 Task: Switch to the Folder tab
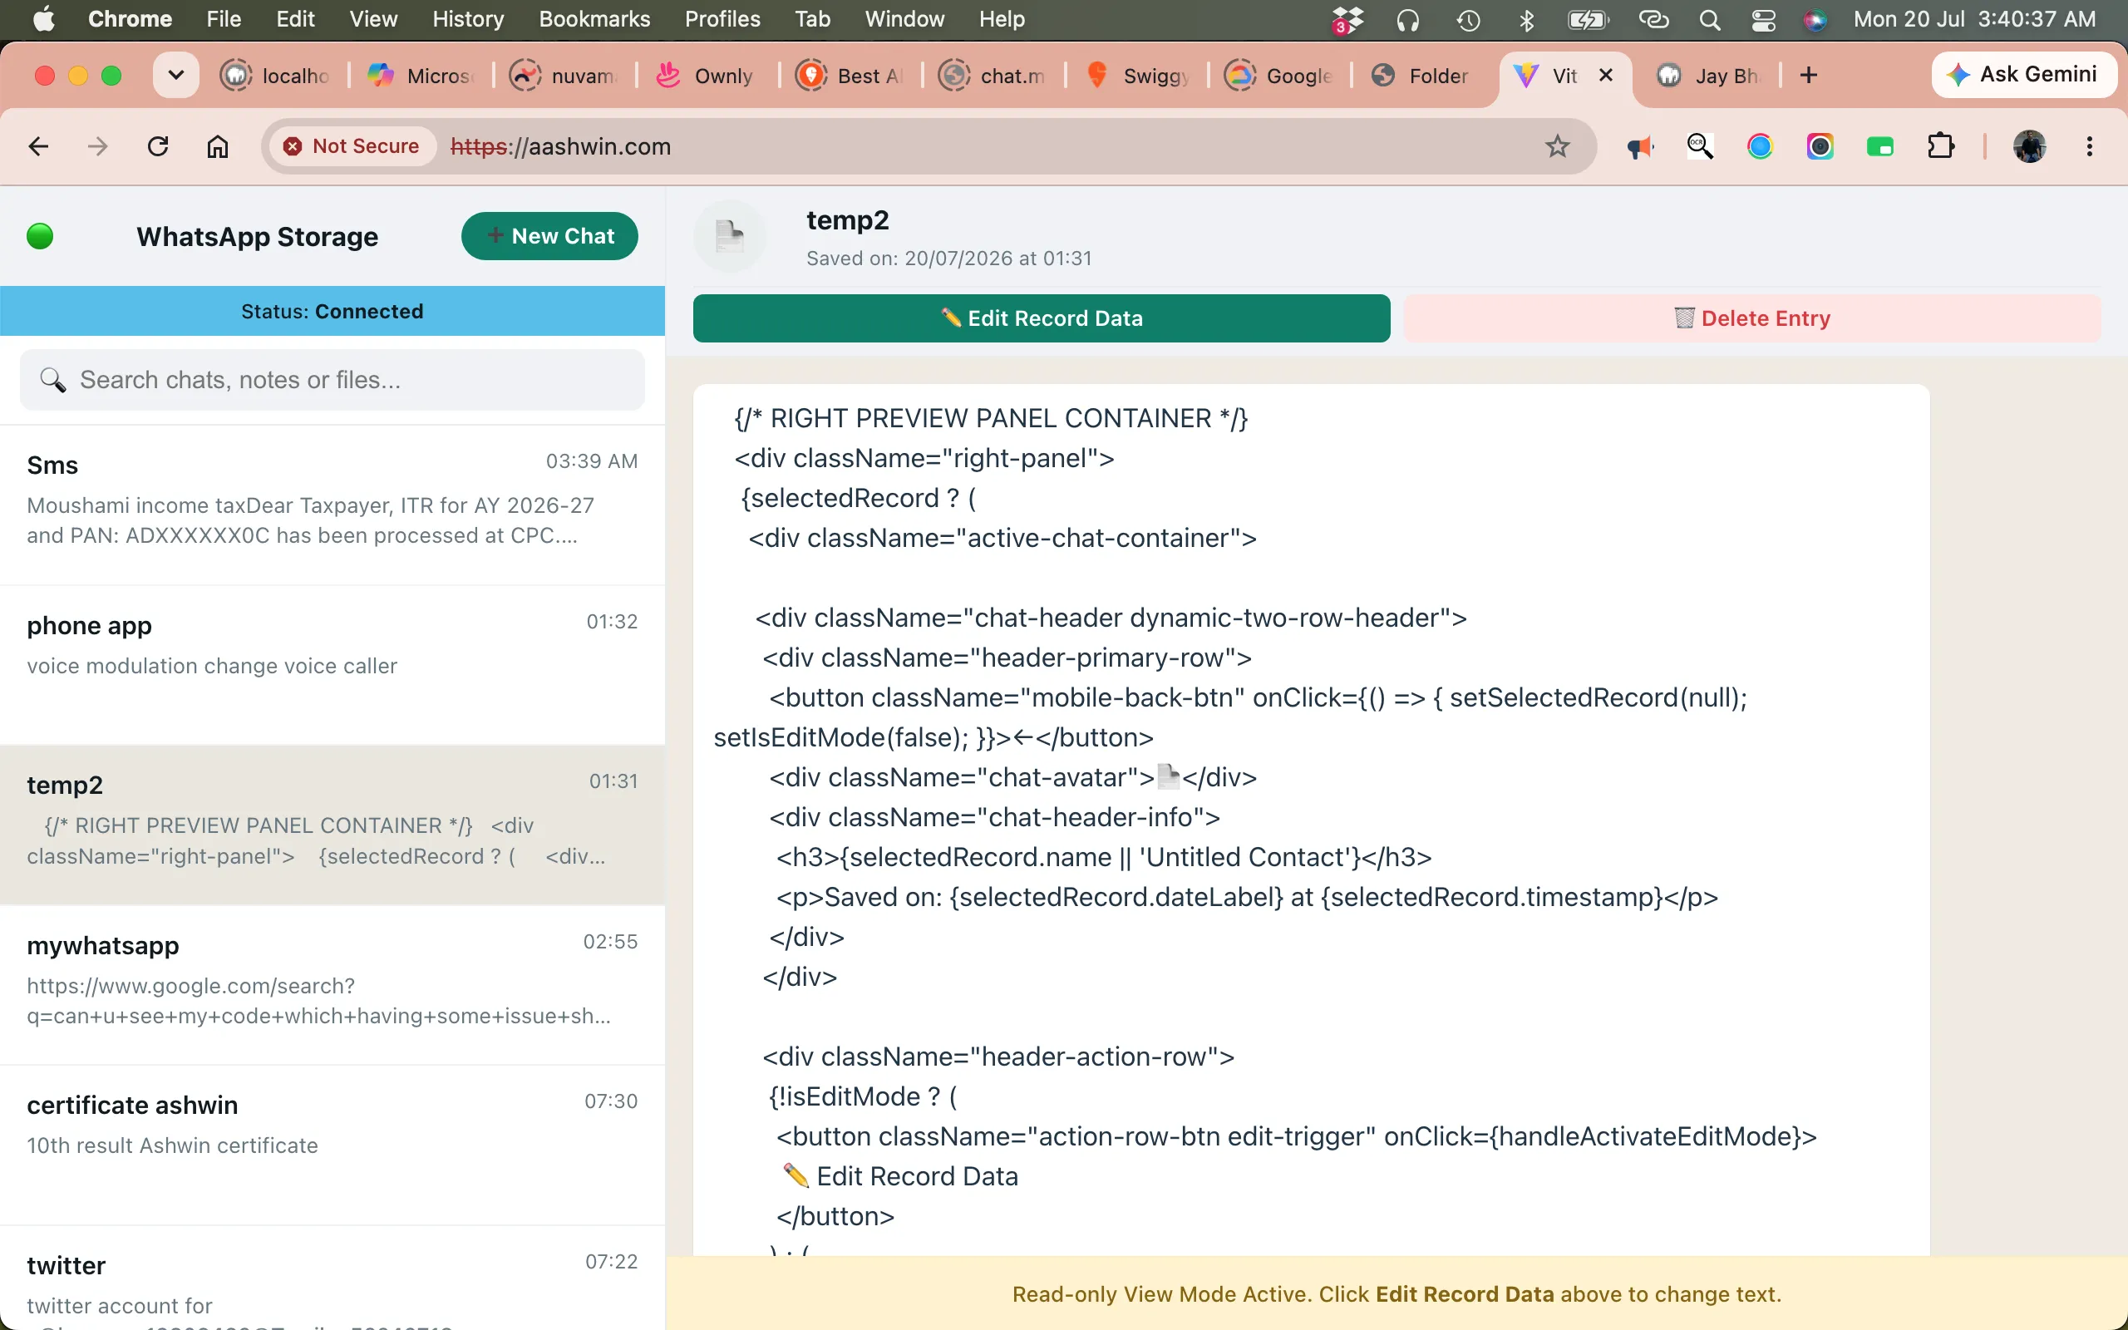point(1421,76)
